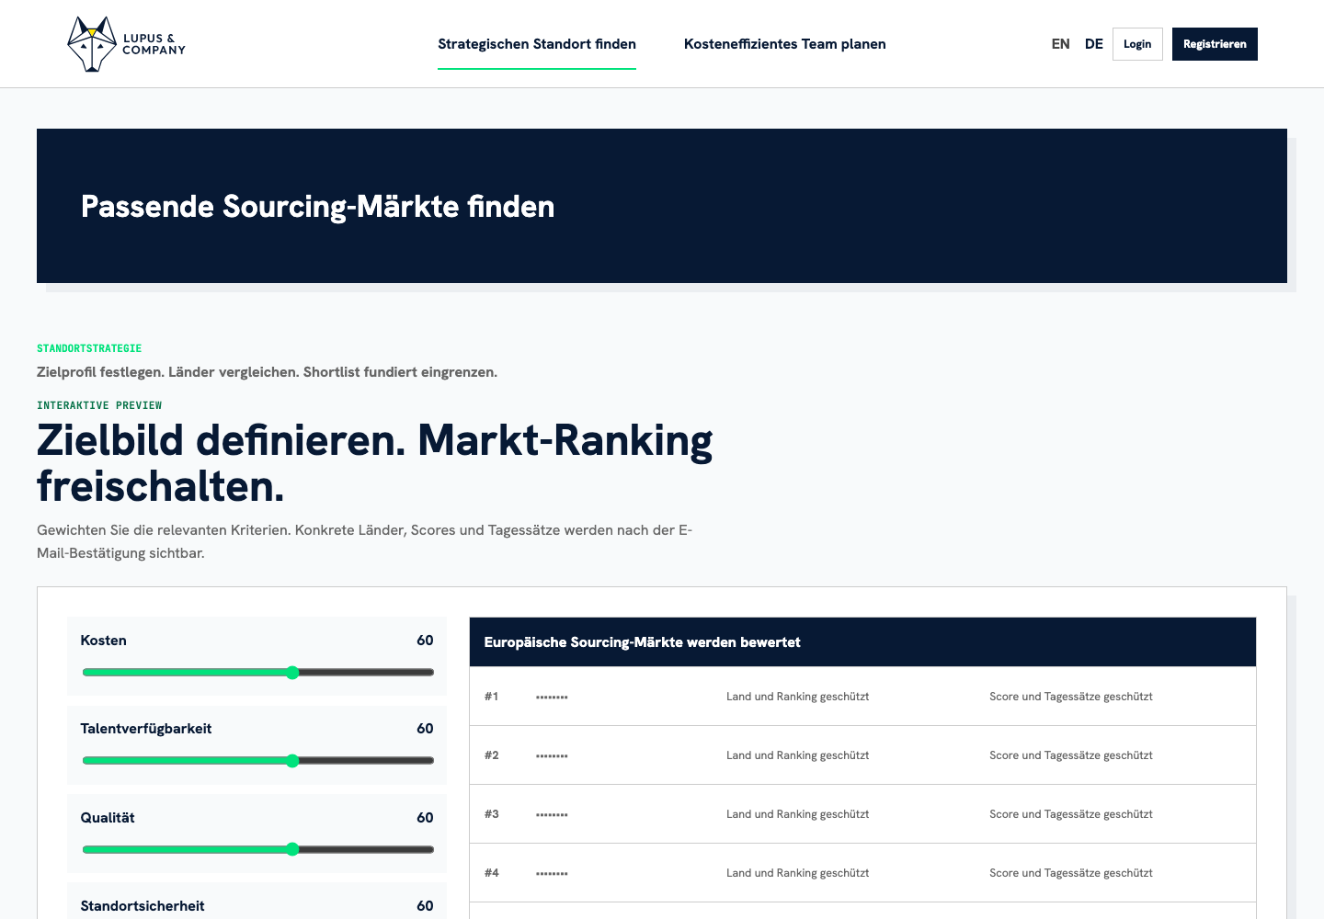Screen dimensions: 1324x919
Task: Click Score und Tagessätze geschützt in row #1
Action: pos(1071,697)
